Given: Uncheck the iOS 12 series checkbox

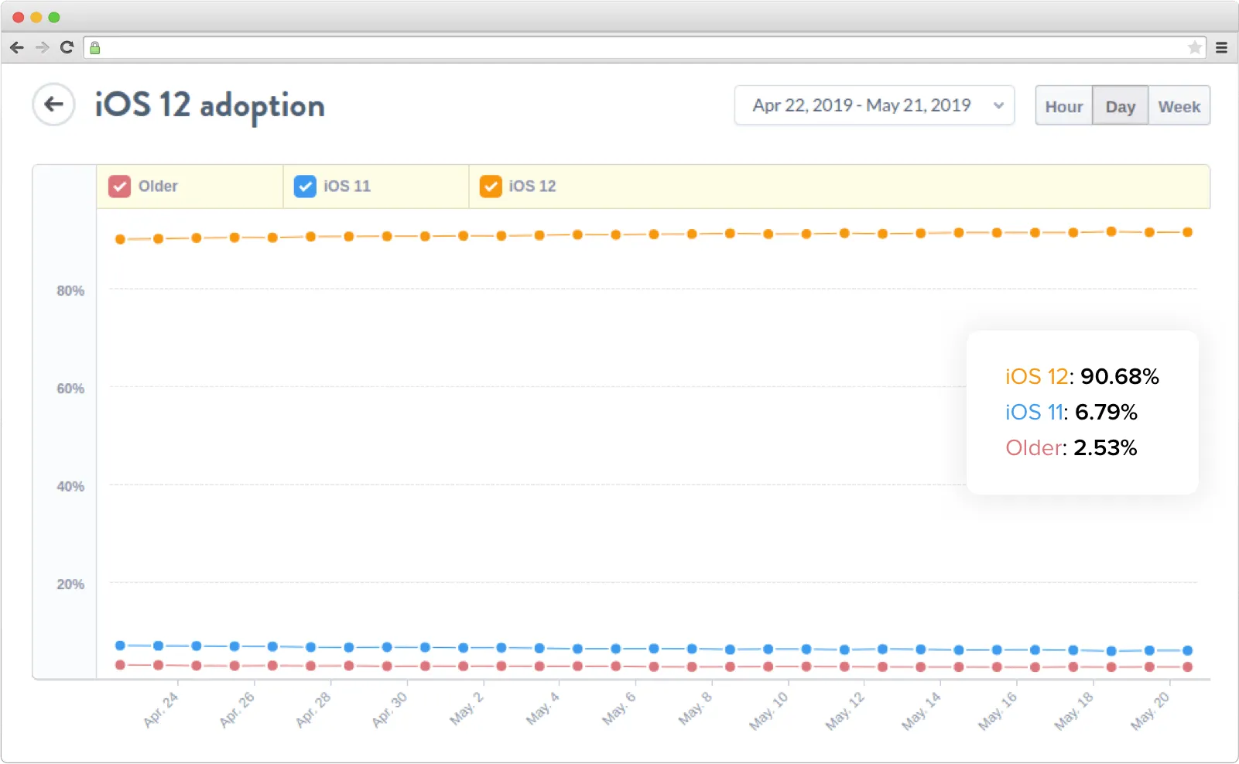Looking at the screenshot, I should point(491,187).
